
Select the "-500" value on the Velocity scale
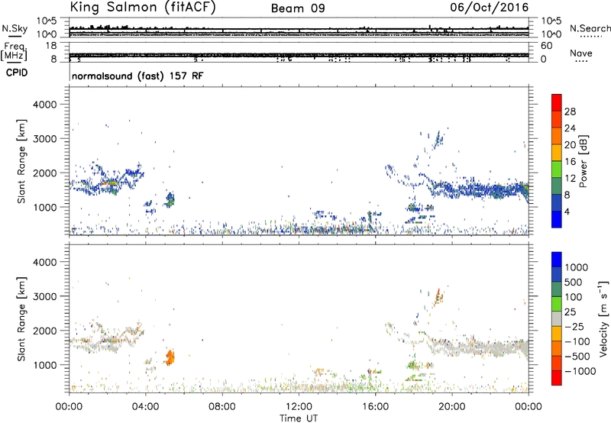click(x=577, y=356)
